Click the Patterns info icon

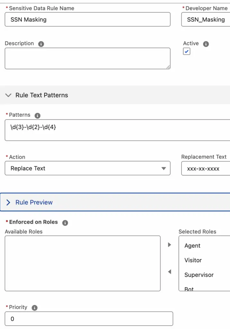37,115
